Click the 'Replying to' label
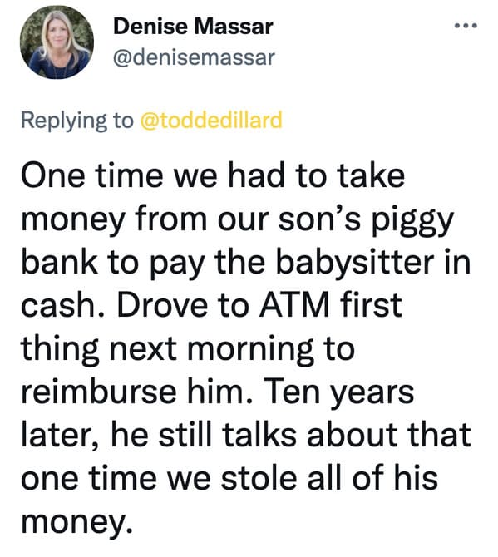Viewport: 498px width, 557px height. point(77,121)
